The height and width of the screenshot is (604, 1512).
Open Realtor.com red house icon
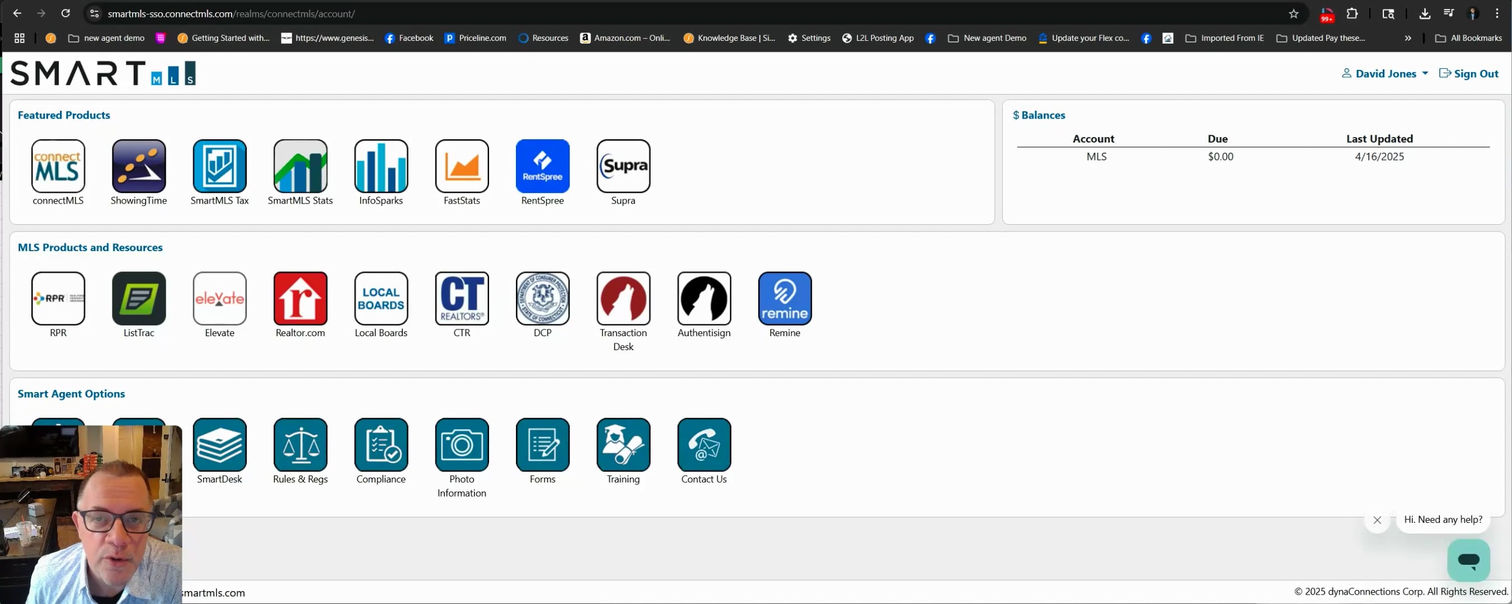point(300,298)
